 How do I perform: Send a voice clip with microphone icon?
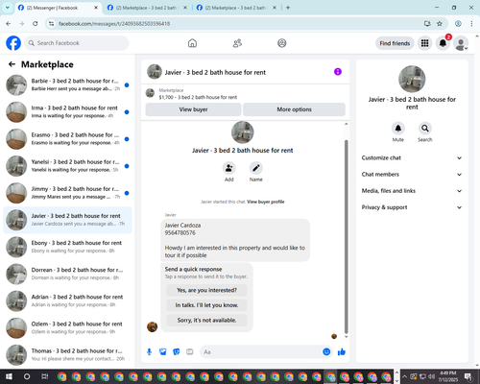[149, 352]
